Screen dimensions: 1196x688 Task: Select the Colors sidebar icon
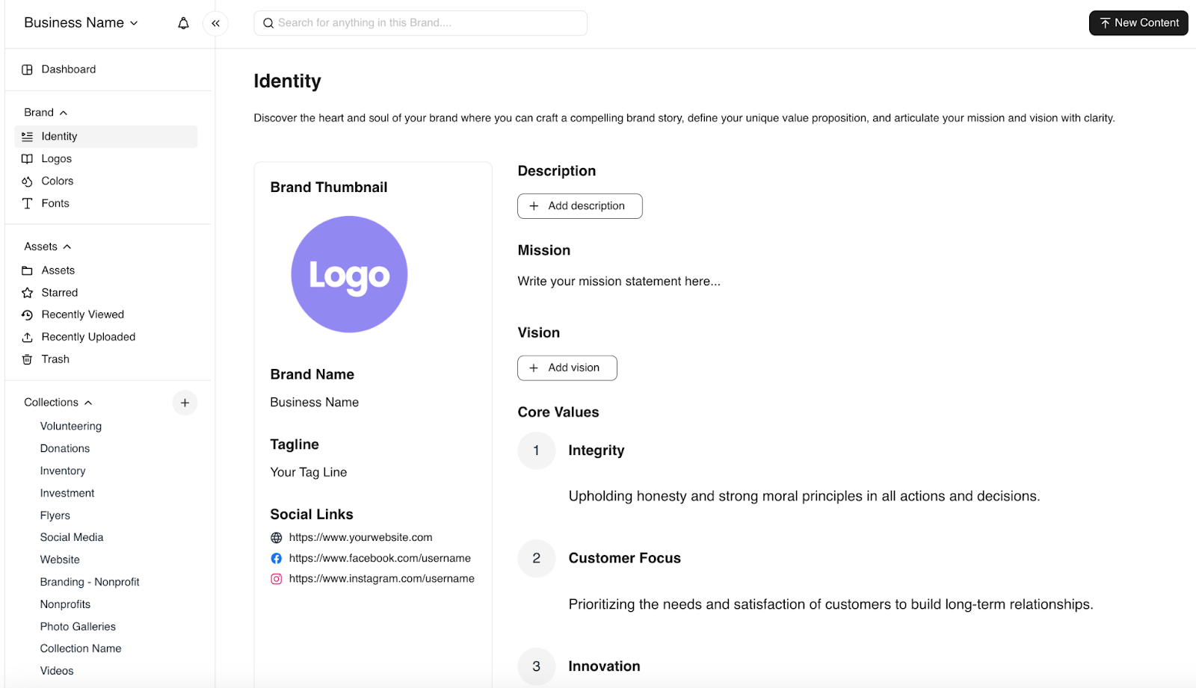(27, 181)
